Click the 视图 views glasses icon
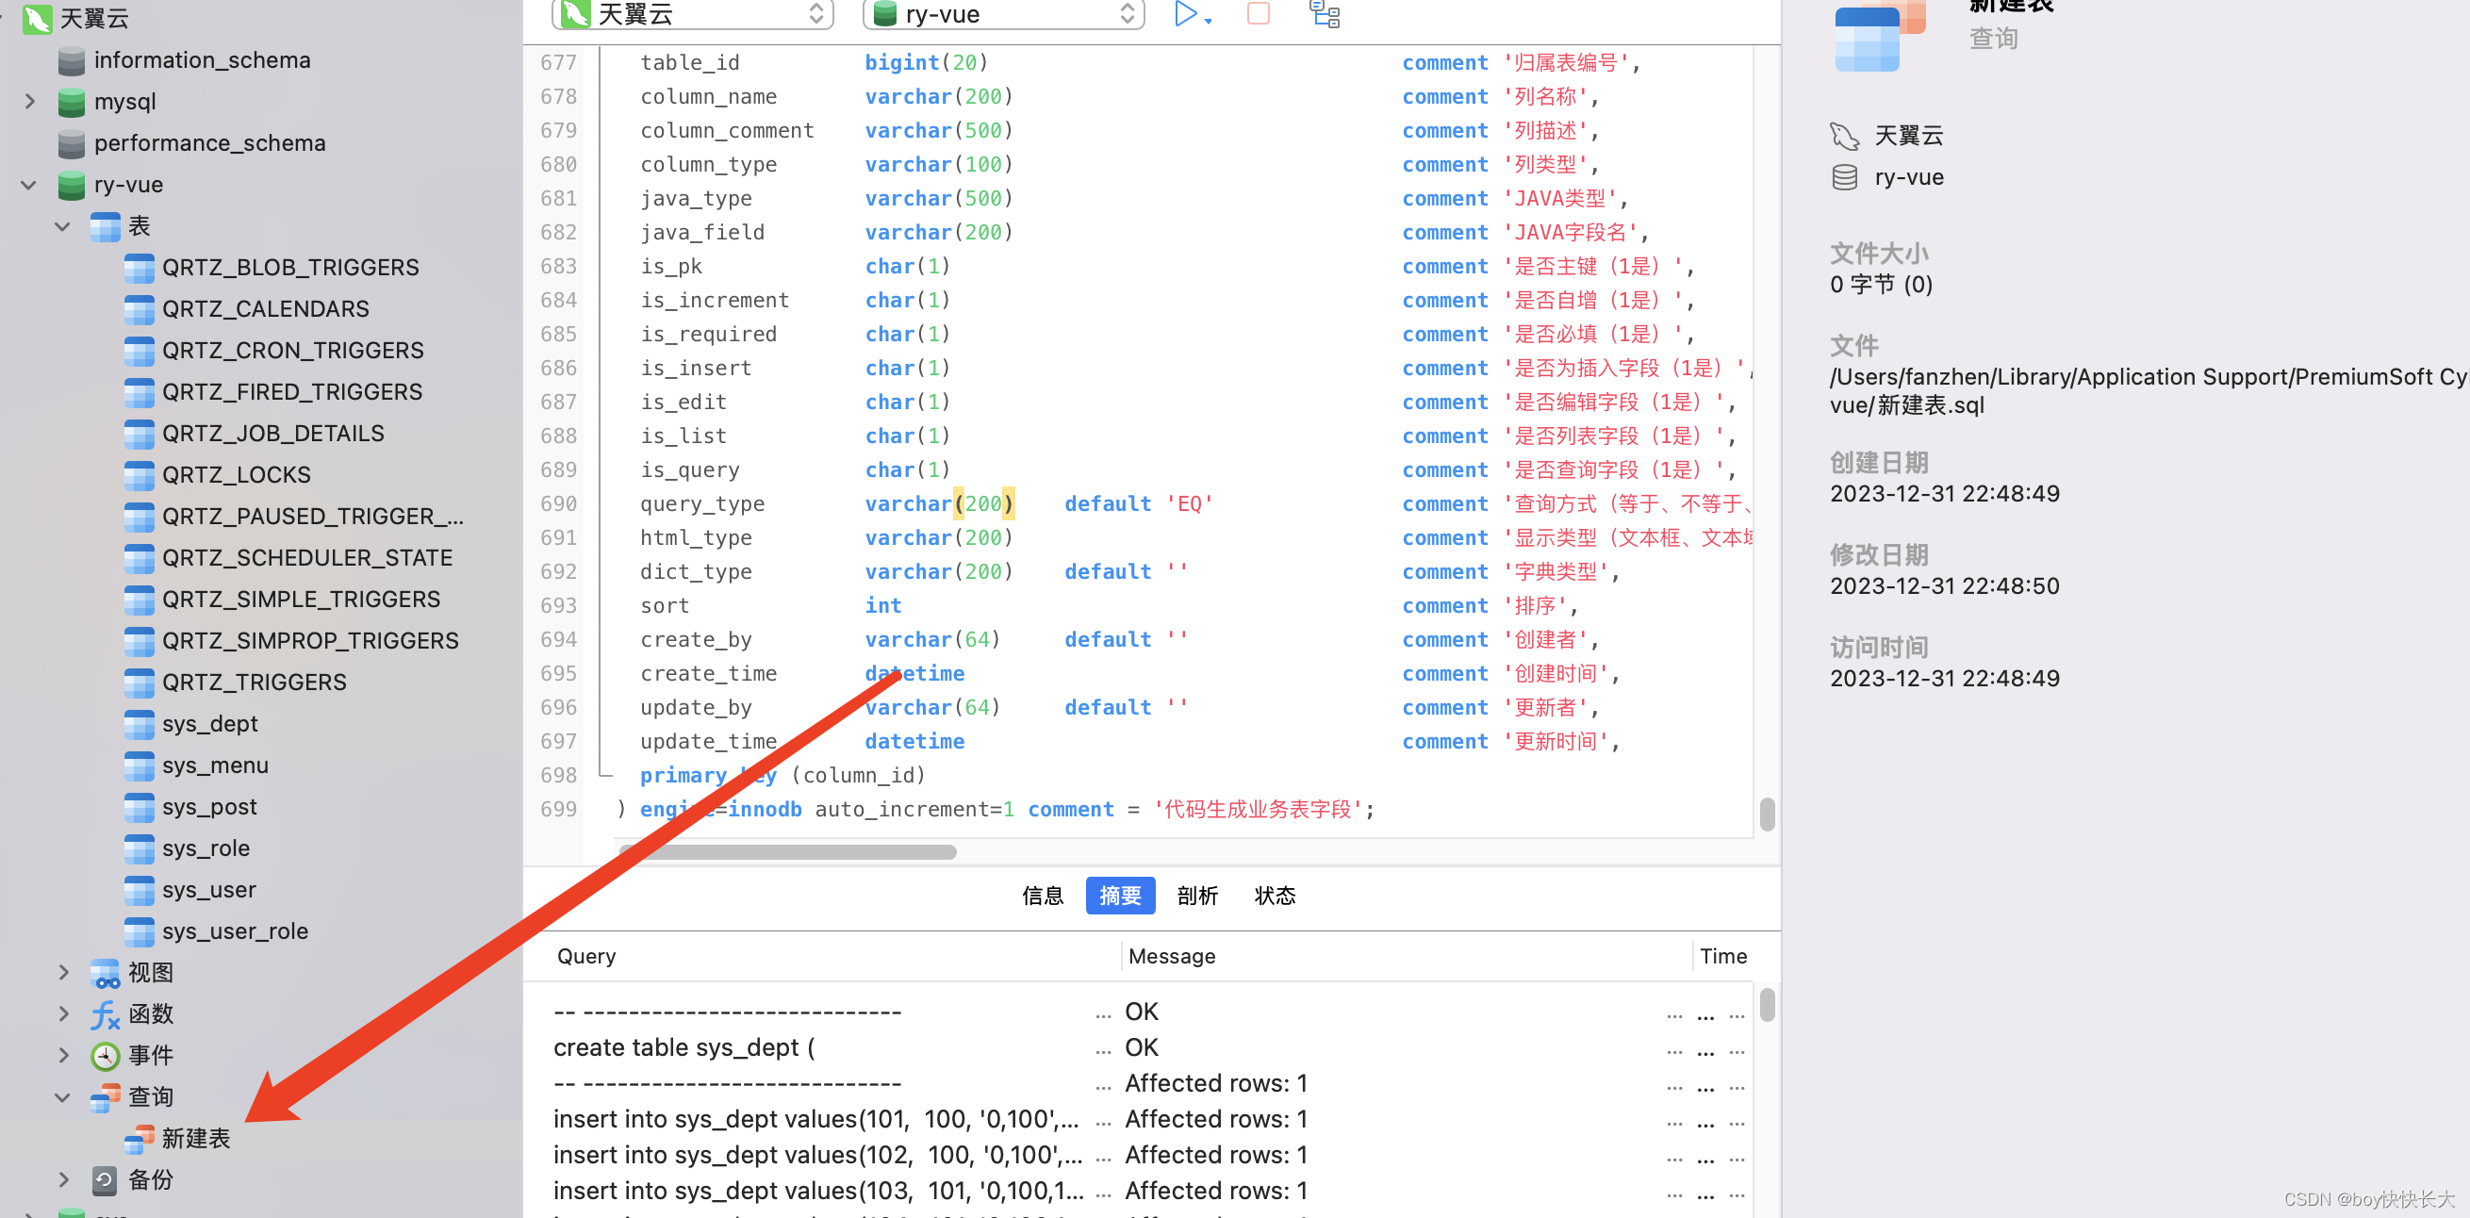Screen dimensions: 2470x1218 [x=105, y=973]
